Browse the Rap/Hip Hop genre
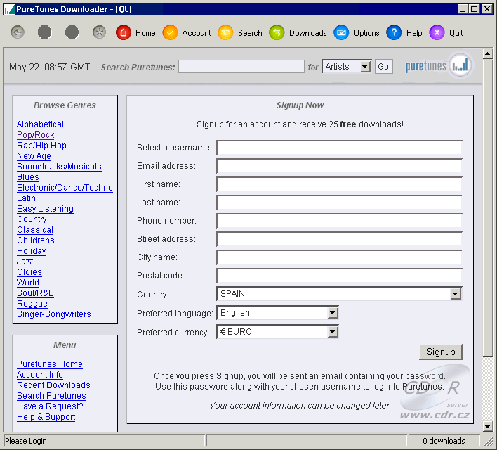 tap(41, 146)
